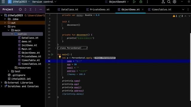
Task: Select PrivateDemo.kt in project tree
Action: coord(30,56)
